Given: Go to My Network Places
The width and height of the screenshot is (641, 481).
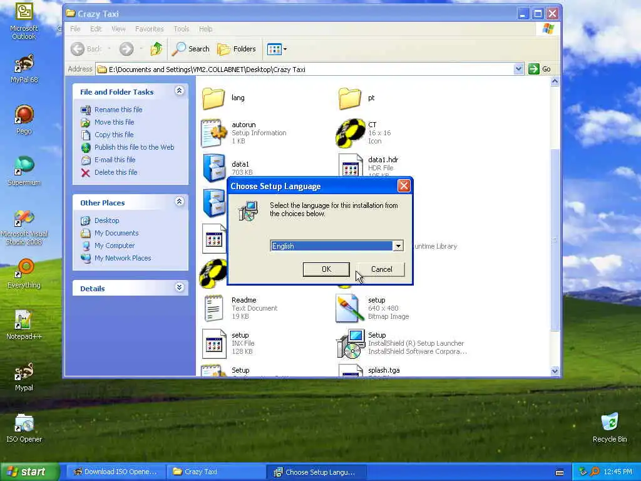Looking at the screenshot, I should pos(123,258).
